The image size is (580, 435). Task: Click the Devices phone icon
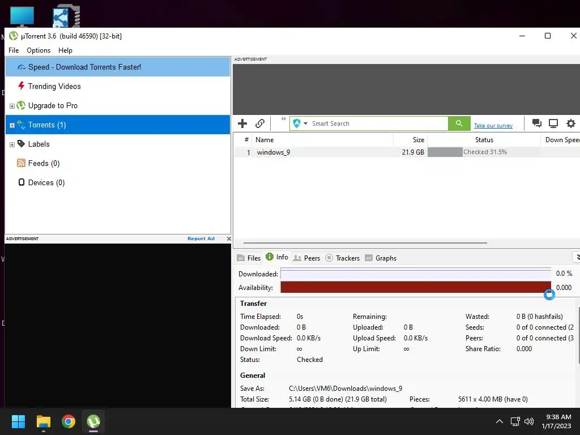[x=22, y=182]
